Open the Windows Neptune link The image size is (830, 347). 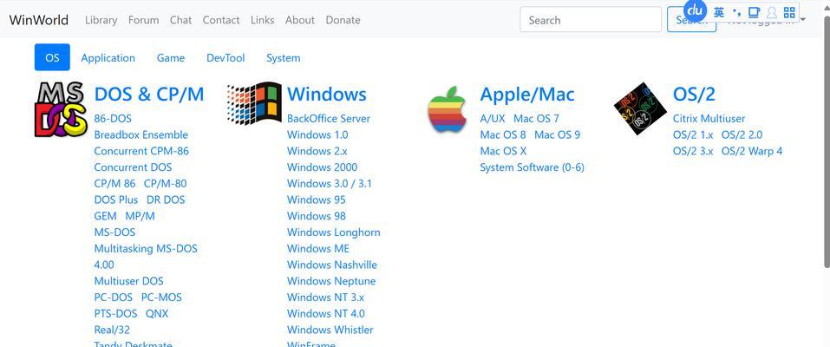pos(331,281)
